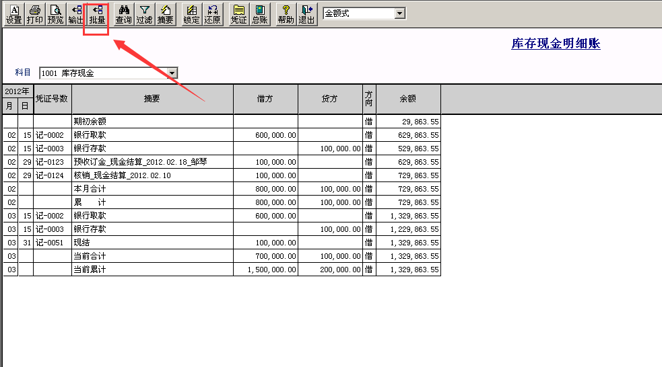Open the 科目 1001 库存现金 dropdown arrow
662x367 pixels.
pyautogui.click(x=172, y=73)
